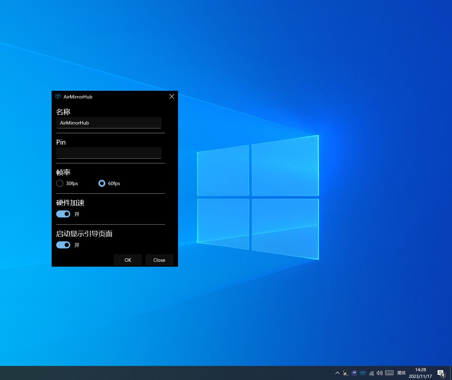Screen dimensions: 452x380
Task: Expand the hidden tray icons chevron
Action: click(x=338, y=373)
